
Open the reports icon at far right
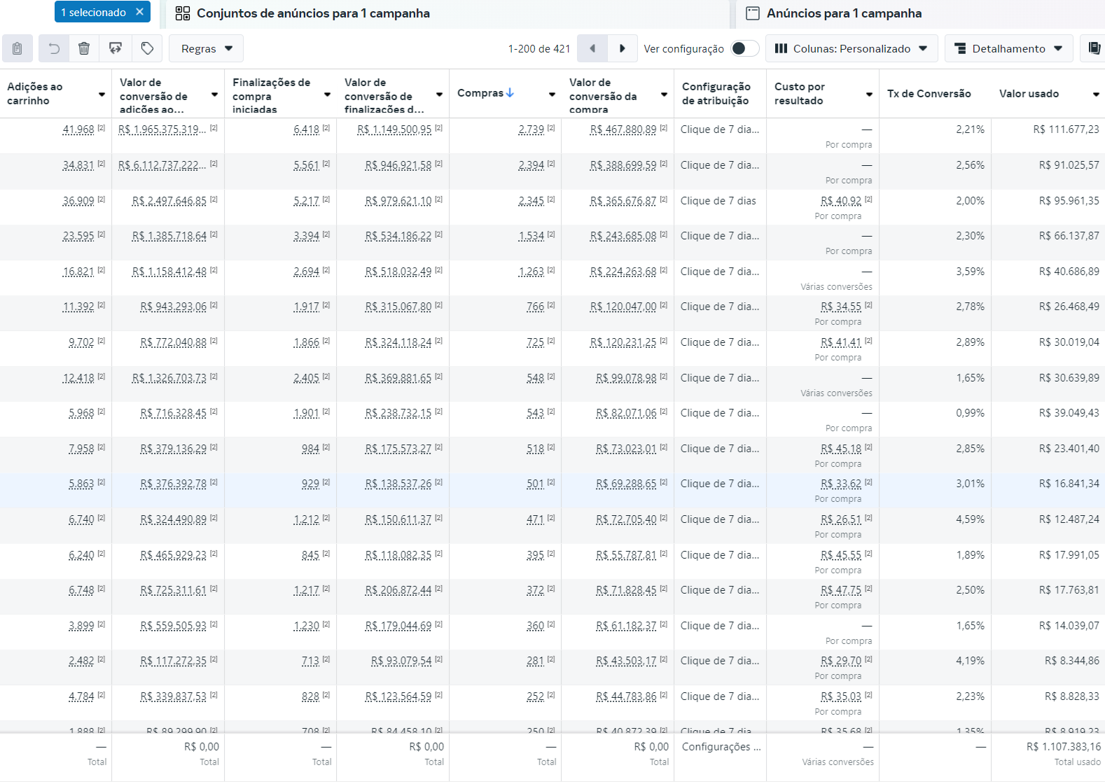(x=1094, y=48)
